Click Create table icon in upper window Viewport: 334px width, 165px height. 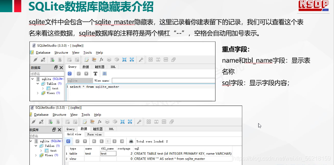coord(69,60)
